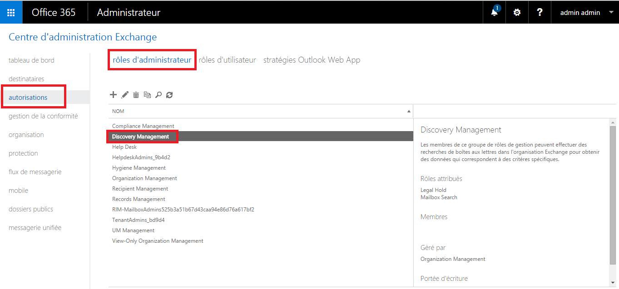
Task: Refresh the role groups list
Action: [169, 95]
